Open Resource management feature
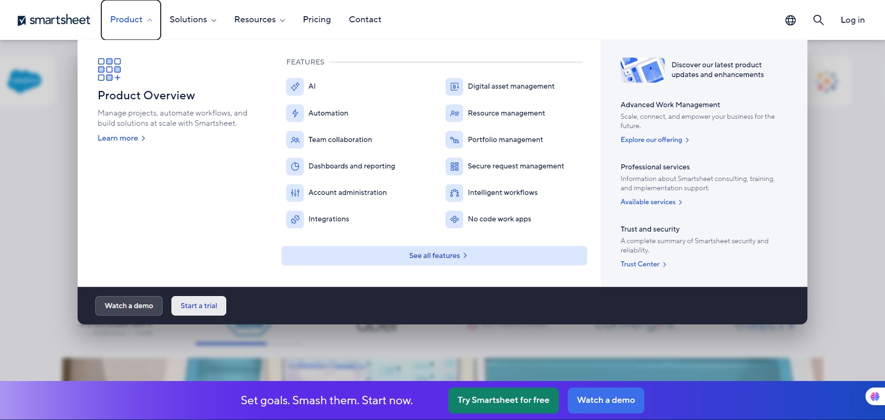The image size is (885, 420). pos(506,113)
